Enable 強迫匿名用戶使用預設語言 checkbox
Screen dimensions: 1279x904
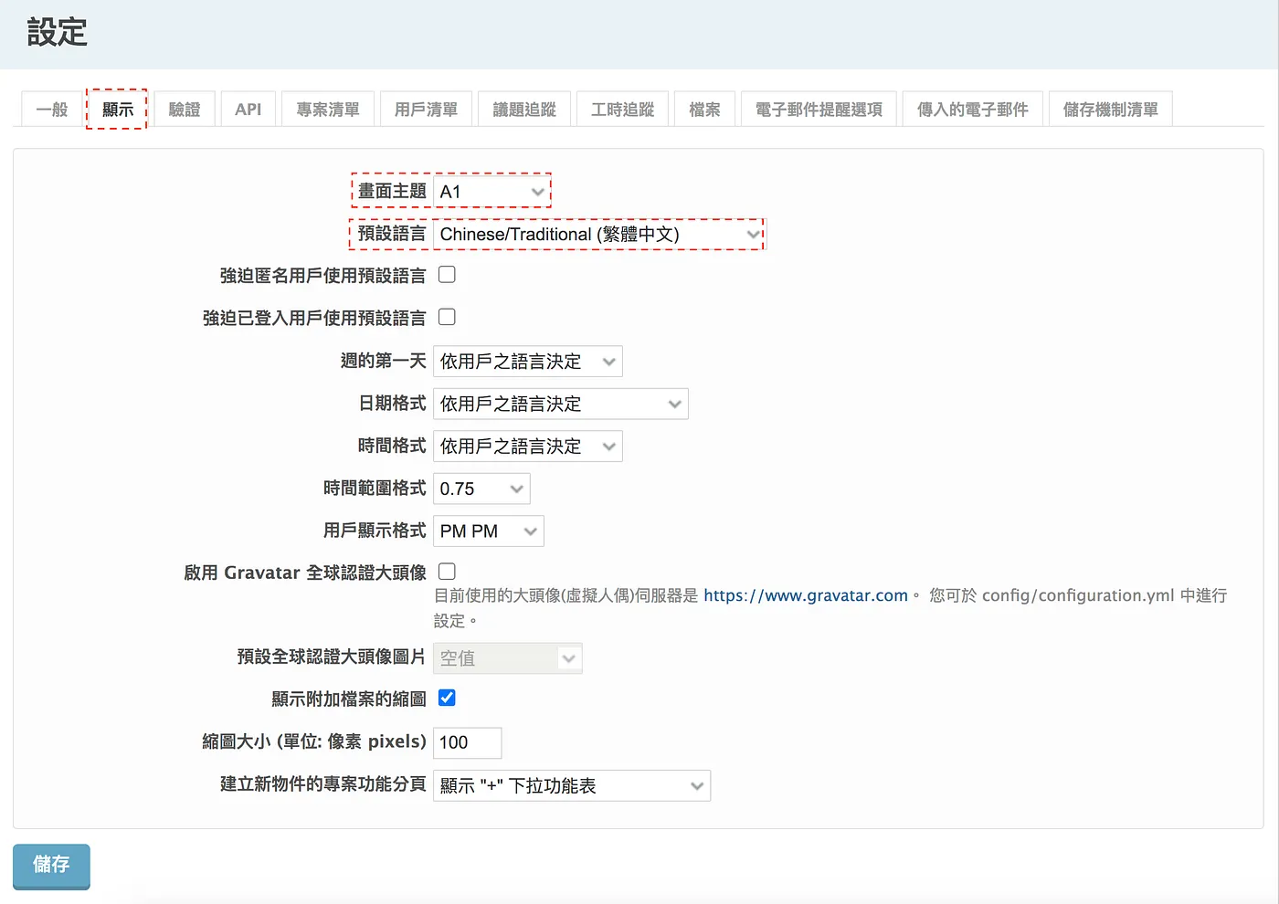447,274
